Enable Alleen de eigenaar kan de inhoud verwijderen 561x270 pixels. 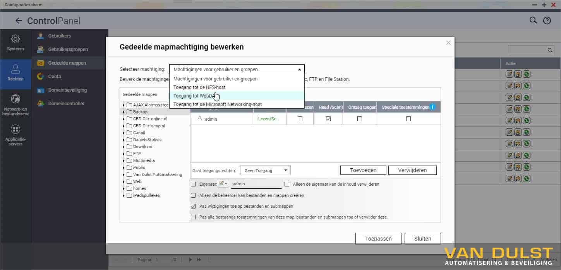(x=287, y=184)
